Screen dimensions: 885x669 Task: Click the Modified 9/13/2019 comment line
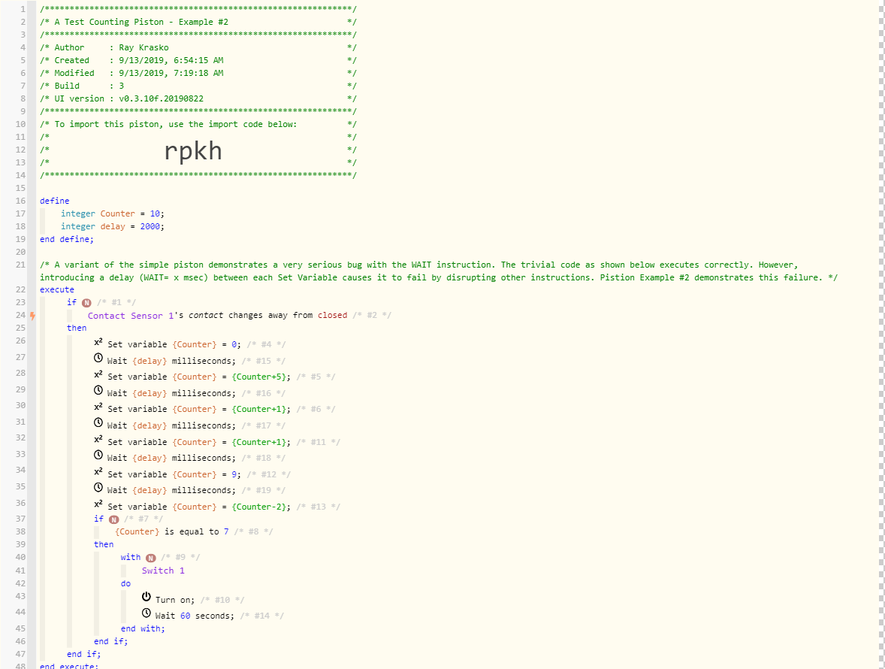[x=198, y=74]
